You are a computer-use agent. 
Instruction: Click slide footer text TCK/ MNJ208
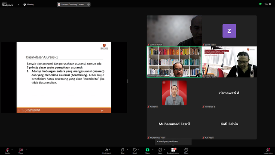[34, 110]
